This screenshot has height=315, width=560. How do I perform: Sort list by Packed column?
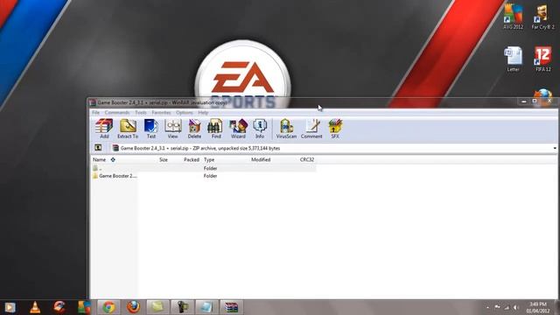click(x=192, y=159)
